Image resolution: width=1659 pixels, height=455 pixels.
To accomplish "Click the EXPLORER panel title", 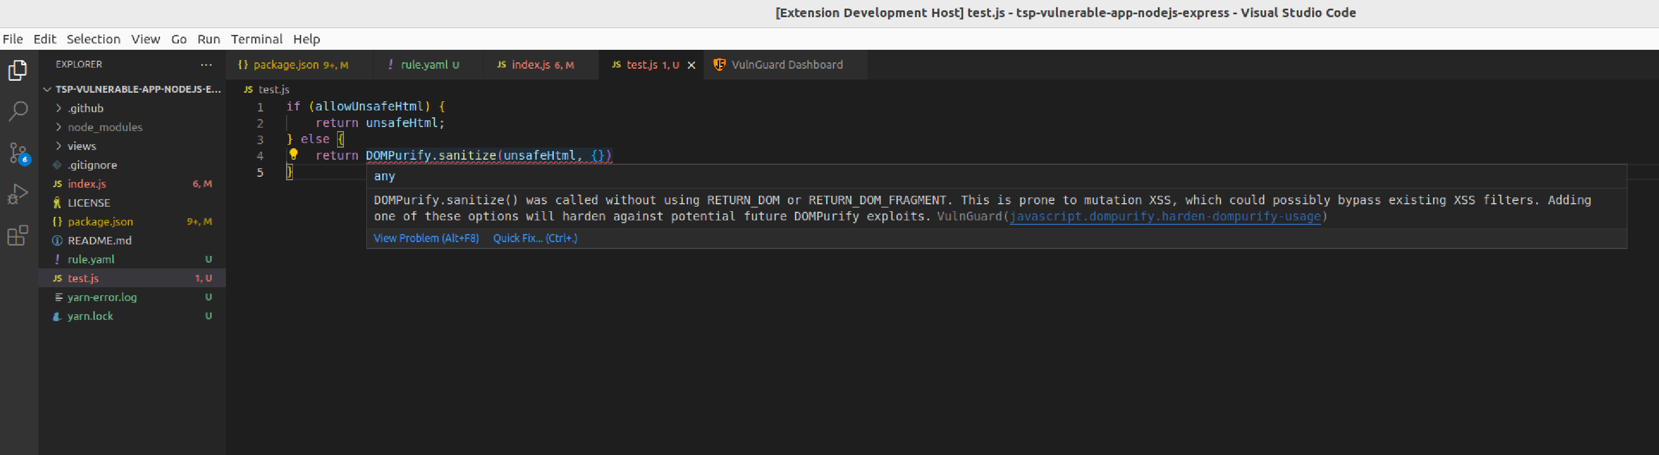I will pyautogui.click(x=79, y=64).
